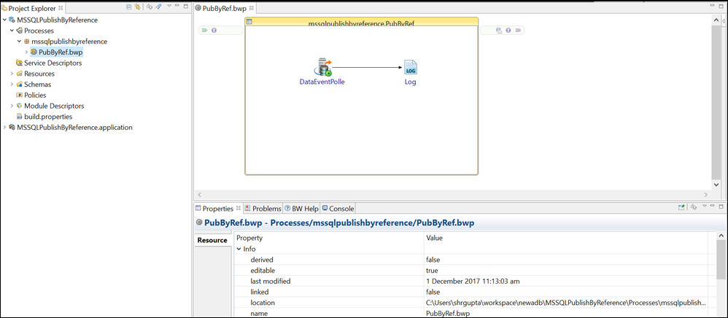Switch to the BW Help tab

(x=302, y=209)
